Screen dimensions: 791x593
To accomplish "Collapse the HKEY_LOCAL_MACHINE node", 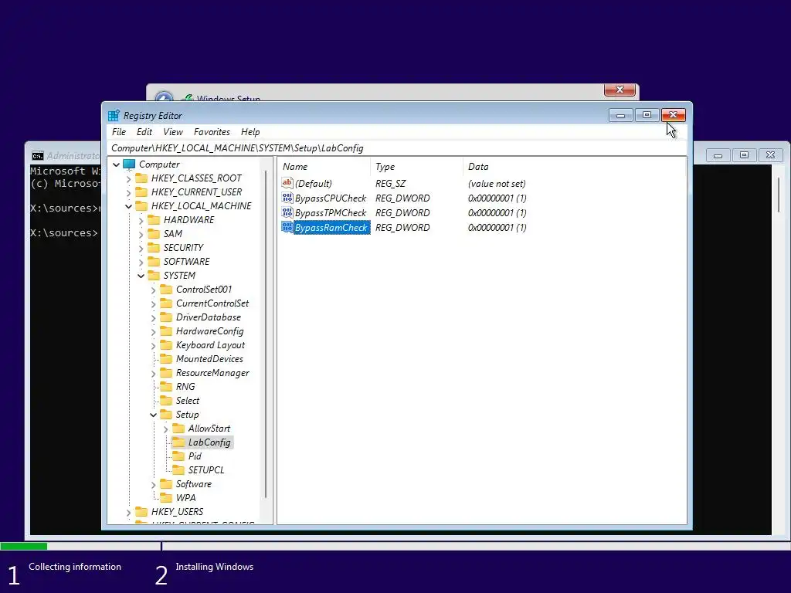I will pyautogui.click(x=129, y=206).
